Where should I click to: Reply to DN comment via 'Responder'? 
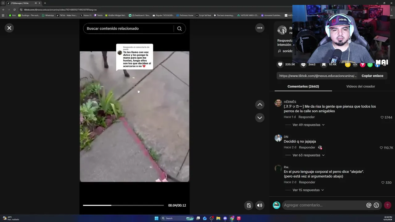[307, 147]
